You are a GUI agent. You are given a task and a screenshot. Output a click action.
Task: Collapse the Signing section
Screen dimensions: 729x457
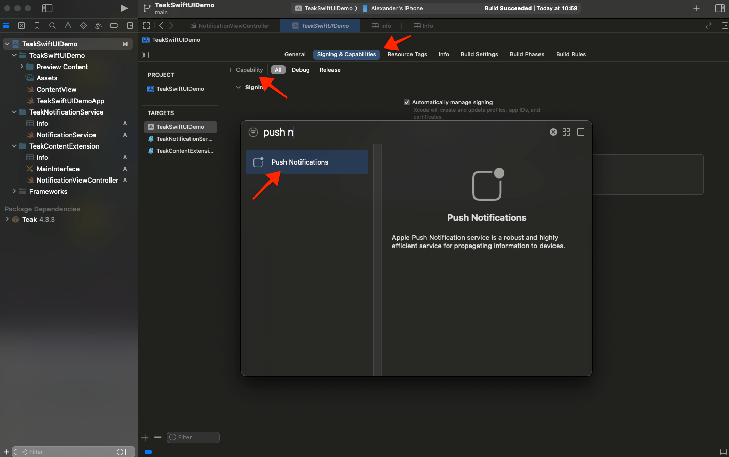tap(238, 87)
